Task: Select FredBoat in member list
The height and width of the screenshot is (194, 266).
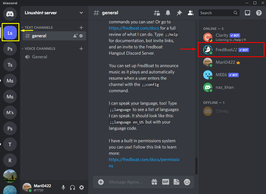Action: point(231,50)
